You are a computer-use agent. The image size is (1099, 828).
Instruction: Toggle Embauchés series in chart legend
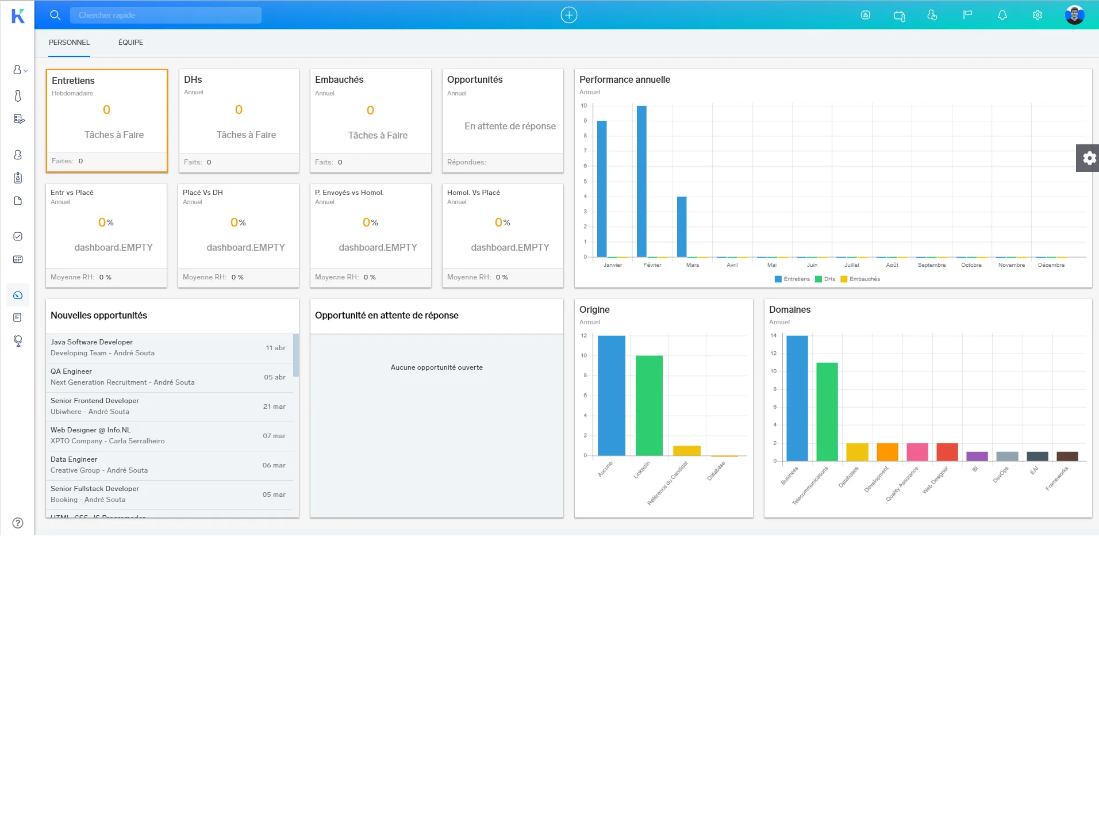[860, 279]
